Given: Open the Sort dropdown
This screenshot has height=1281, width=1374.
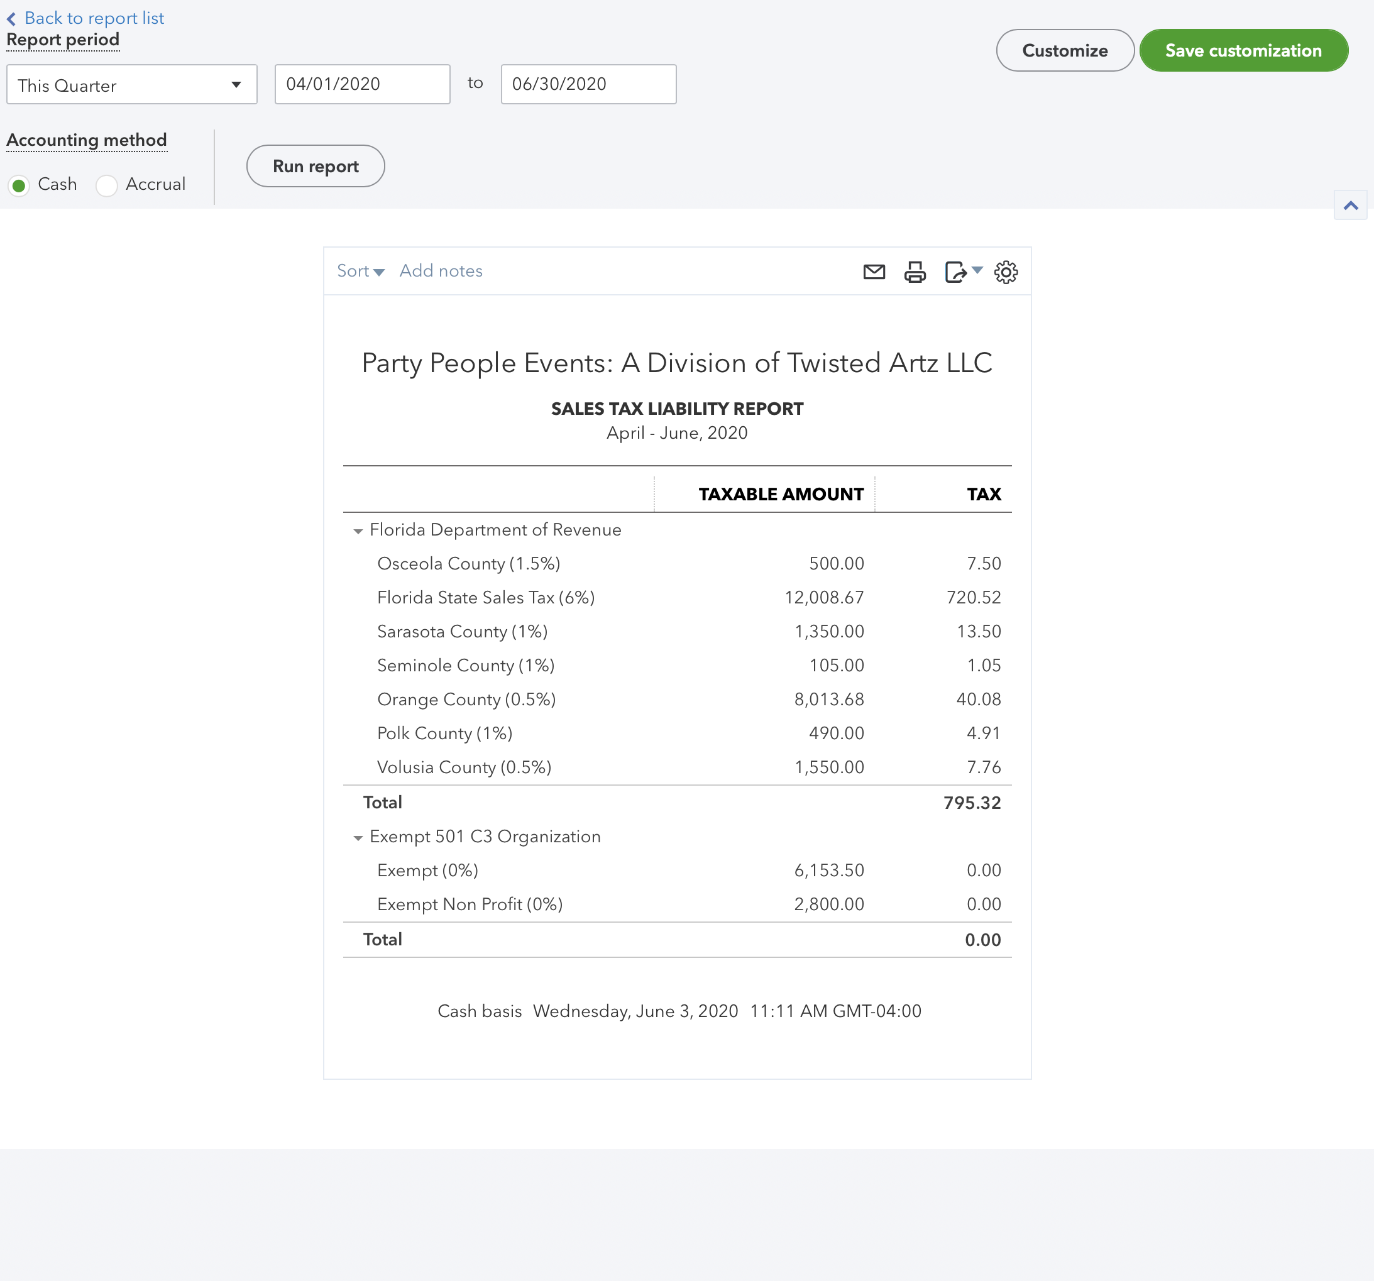Looking at the screenshot, I should [360, 271].
